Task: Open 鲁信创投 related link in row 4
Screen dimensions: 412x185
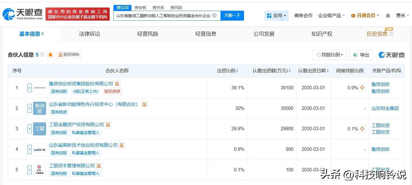Action: pos(380,149)
